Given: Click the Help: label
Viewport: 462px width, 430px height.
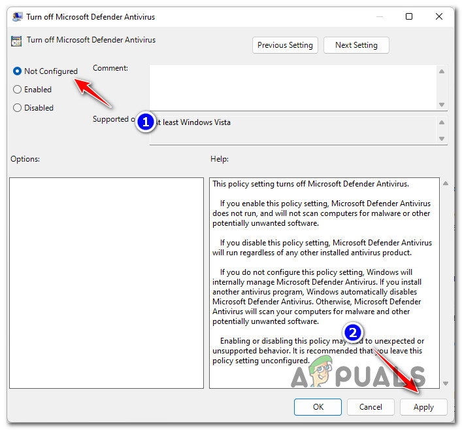Looking at the screenshot, I should tap(220, 159).
